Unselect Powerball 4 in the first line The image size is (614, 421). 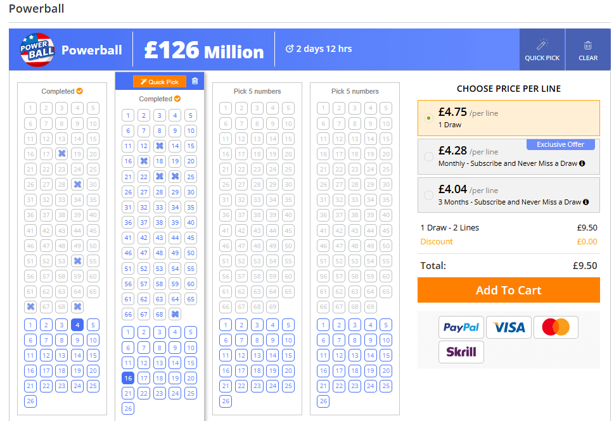pos(77,325)
